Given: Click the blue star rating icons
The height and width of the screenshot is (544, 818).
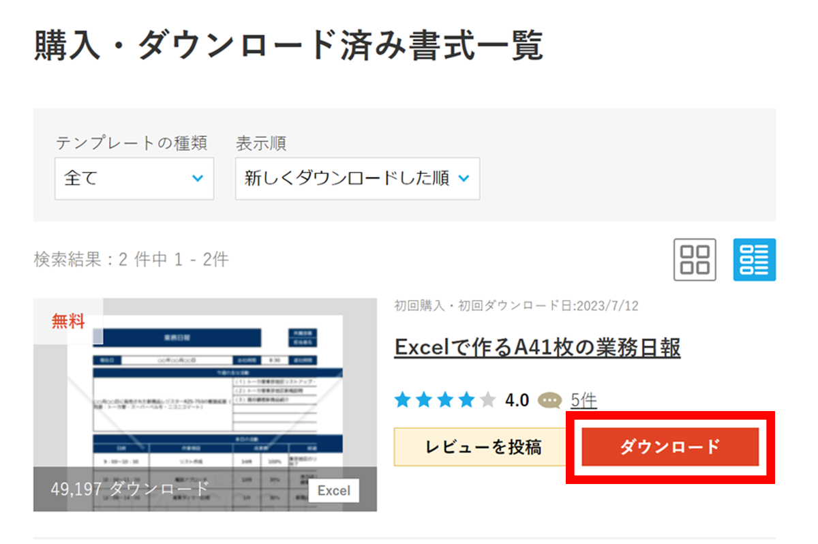Looking at the screenshot, I should click(445, 400).
